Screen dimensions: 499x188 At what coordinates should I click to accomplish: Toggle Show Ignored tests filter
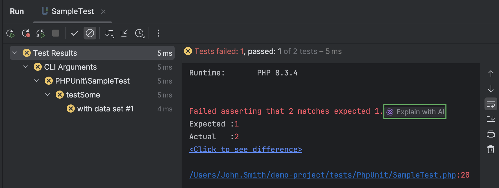[90, 33]
